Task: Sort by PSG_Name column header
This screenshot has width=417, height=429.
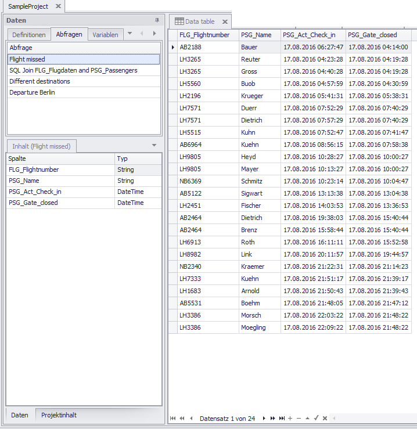Action: point(260,35)
